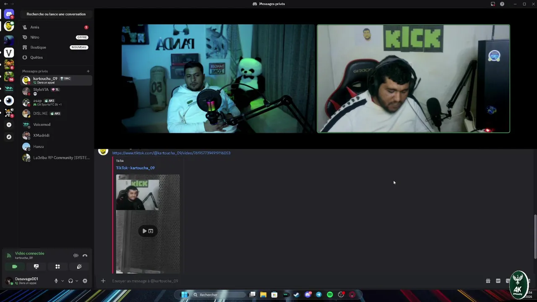
Task: Create a new private message with plus icon
Action: tap(88, 71)
